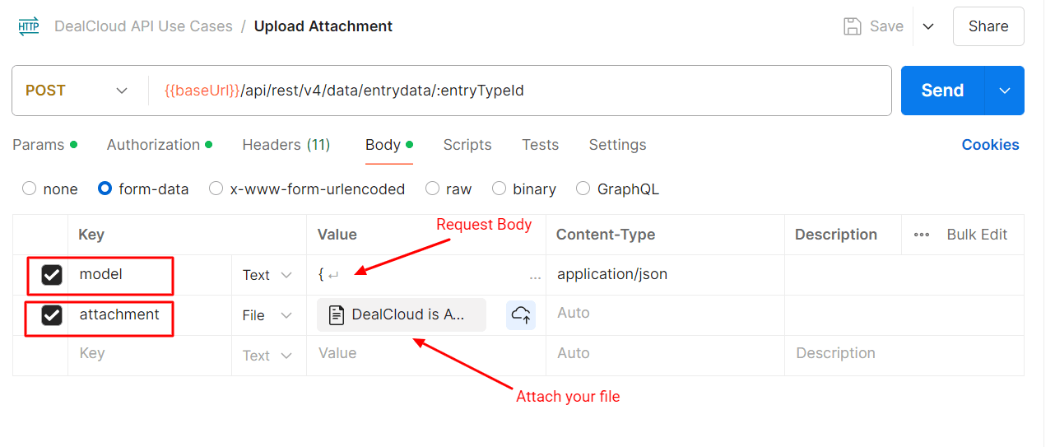Open Save options dropdown arrow
Viewport: 1055px width, 447px height.
coord(928,26)
